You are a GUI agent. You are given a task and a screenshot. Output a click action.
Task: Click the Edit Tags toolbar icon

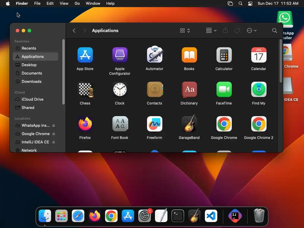[x=237, y=31]
